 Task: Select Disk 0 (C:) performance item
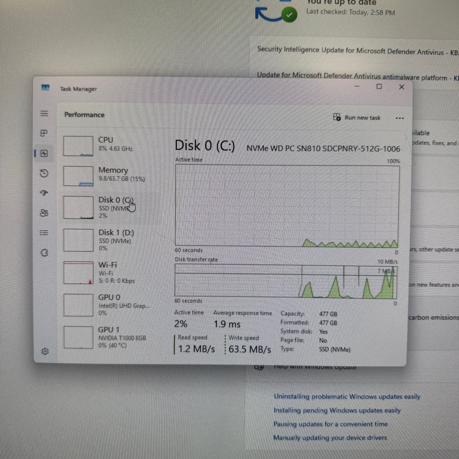pos(108,207)
